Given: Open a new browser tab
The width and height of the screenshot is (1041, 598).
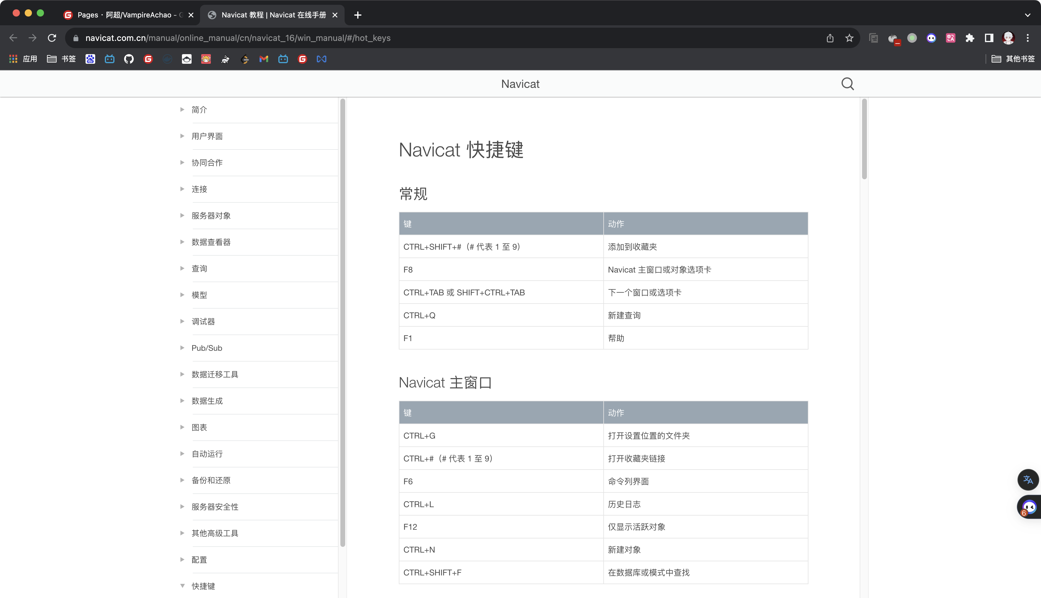Looking at the screenshot, I should (358, 15).
